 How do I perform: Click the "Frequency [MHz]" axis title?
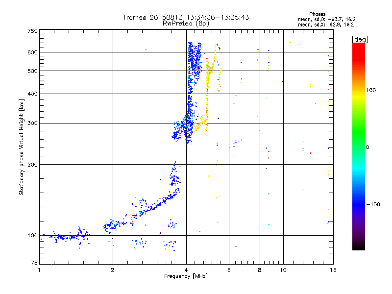186,276
